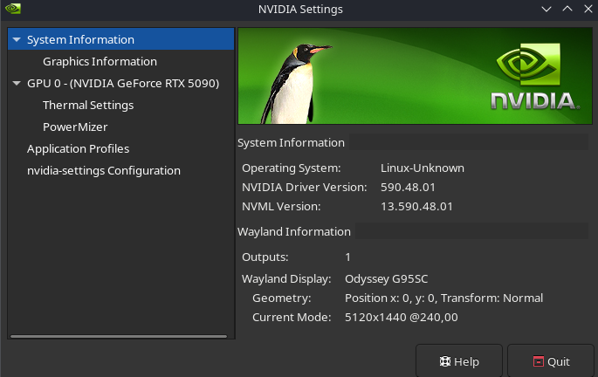598x377 pixels.
Task: Click the Outputs value 1
Action: click(x=347, y=257)
